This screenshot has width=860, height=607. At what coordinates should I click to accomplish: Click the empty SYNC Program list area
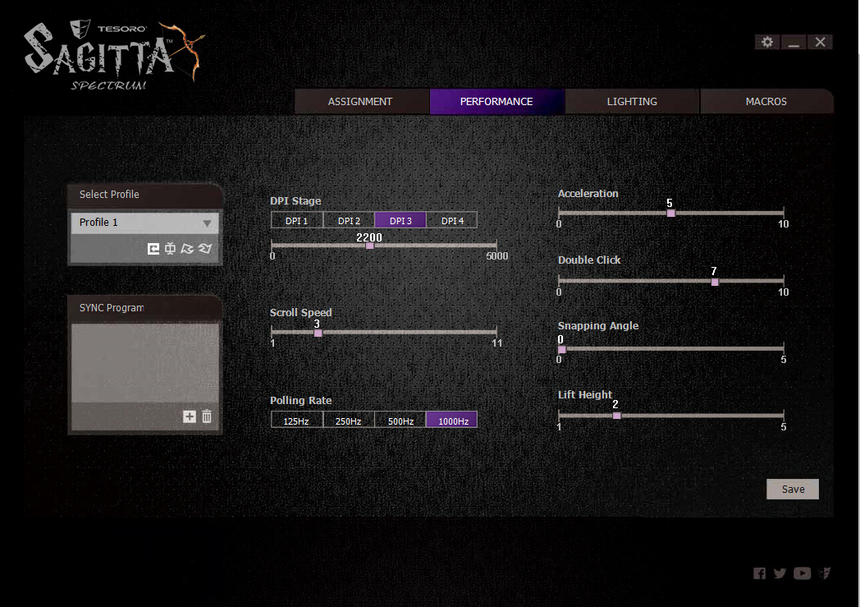pyautogui.click(x=144, y=361)
